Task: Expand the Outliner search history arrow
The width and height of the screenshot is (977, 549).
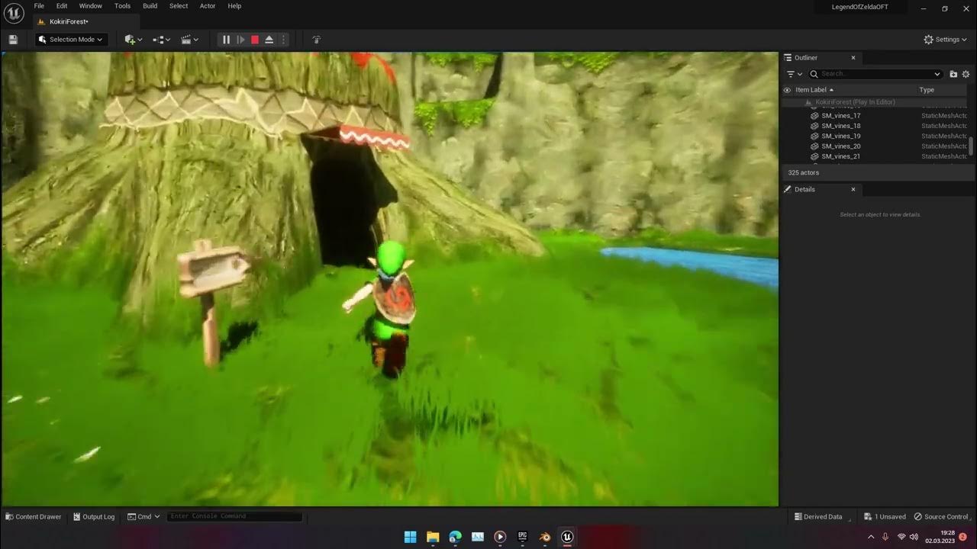Action: coord(937,74)
